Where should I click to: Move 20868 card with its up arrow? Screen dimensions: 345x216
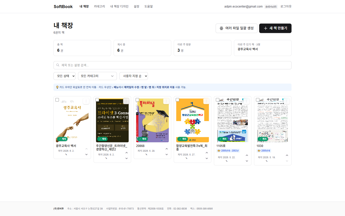tap(167, 149)
